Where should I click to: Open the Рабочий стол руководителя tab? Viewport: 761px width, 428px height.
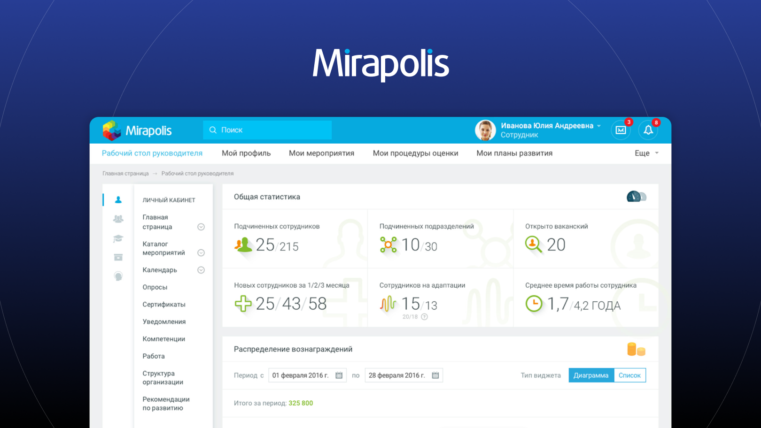pyautogui.click(x=152, y=153)
